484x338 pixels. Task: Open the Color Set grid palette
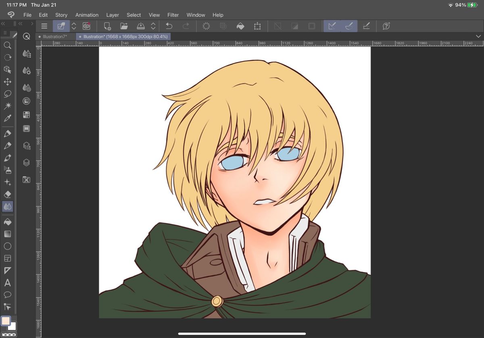[27, 115]
